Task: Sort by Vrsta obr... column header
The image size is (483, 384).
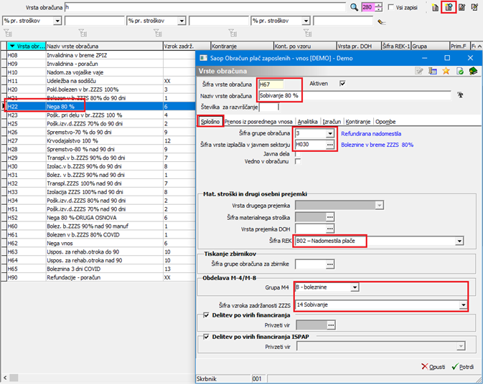Action: point(26,46)
